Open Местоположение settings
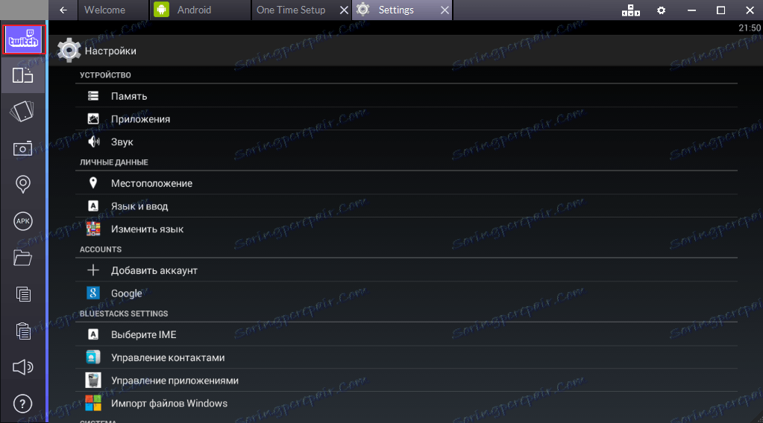Screen dimensions: 763x423 click(x=406, y=182)
